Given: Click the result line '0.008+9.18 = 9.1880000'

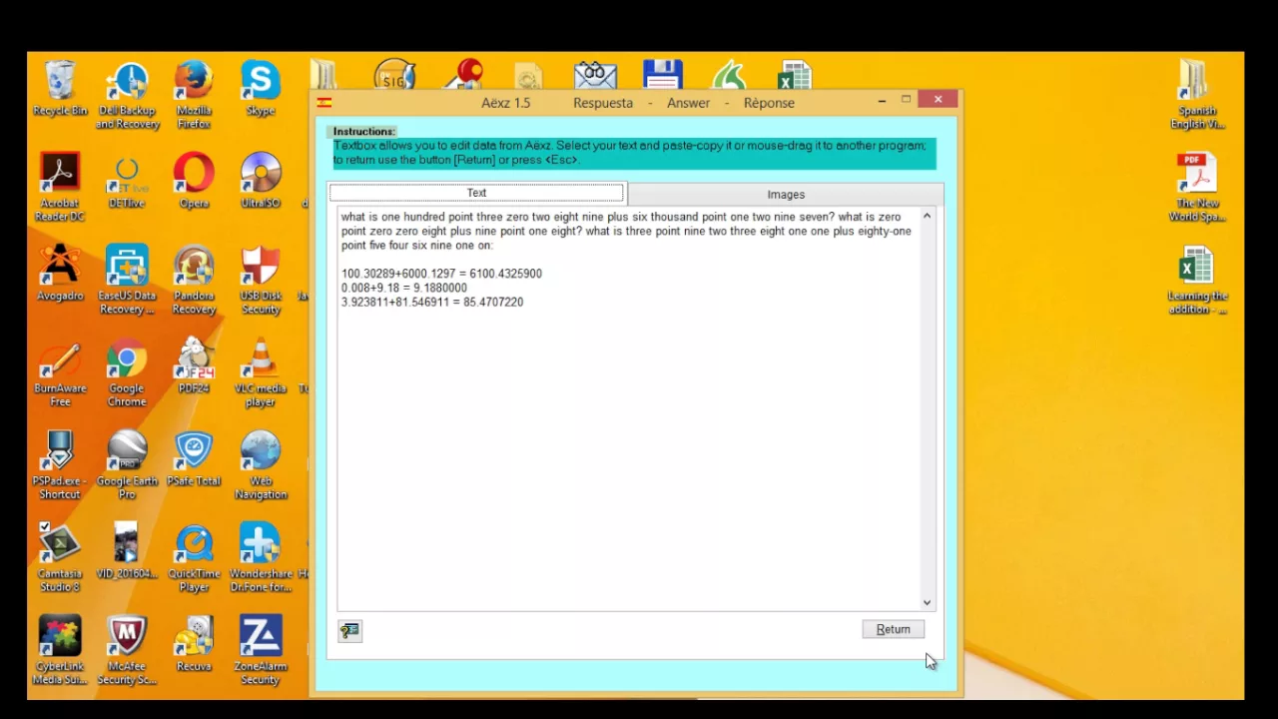Looking at the screenshot, I should tap(404, 288).
